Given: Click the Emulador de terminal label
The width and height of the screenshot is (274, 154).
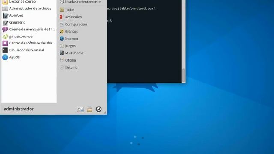Looking at the screenshot, I should [x=27, y=50].
